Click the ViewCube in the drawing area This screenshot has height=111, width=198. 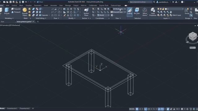coord(193,36)
